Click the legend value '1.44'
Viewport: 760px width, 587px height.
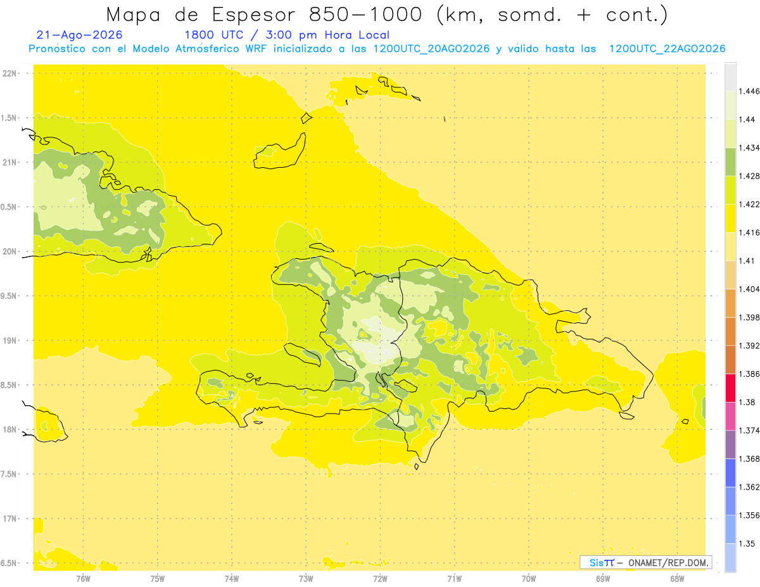747,119
